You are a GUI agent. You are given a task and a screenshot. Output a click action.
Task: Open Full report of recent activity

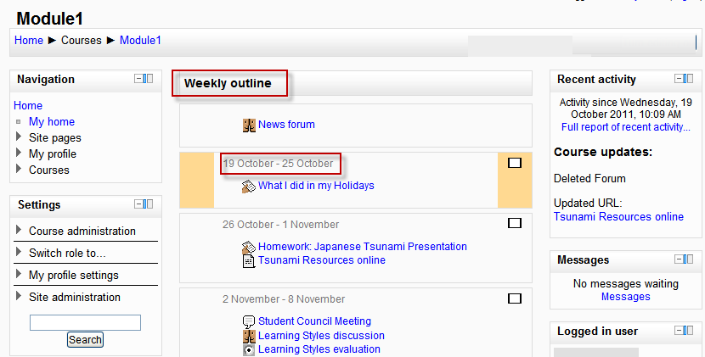click(625, 127)
